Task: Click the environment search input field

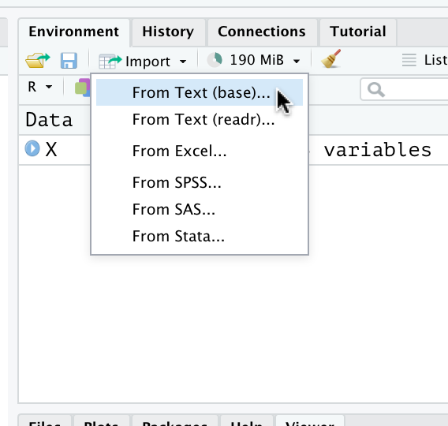Action: (x=405, y=89)
